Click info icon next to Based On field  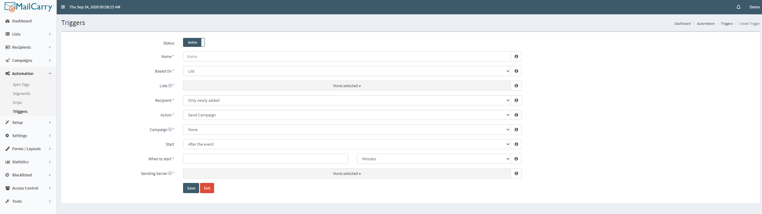pos(516,71)
